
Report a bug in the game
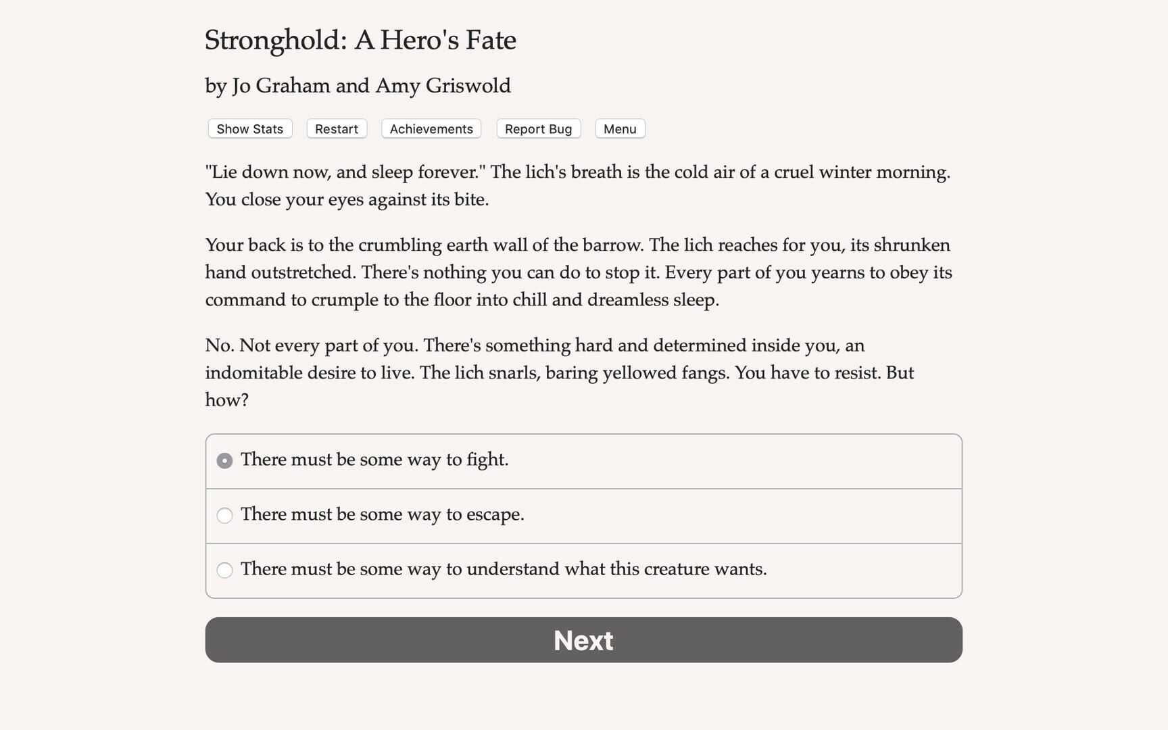[x=538, y=128]
